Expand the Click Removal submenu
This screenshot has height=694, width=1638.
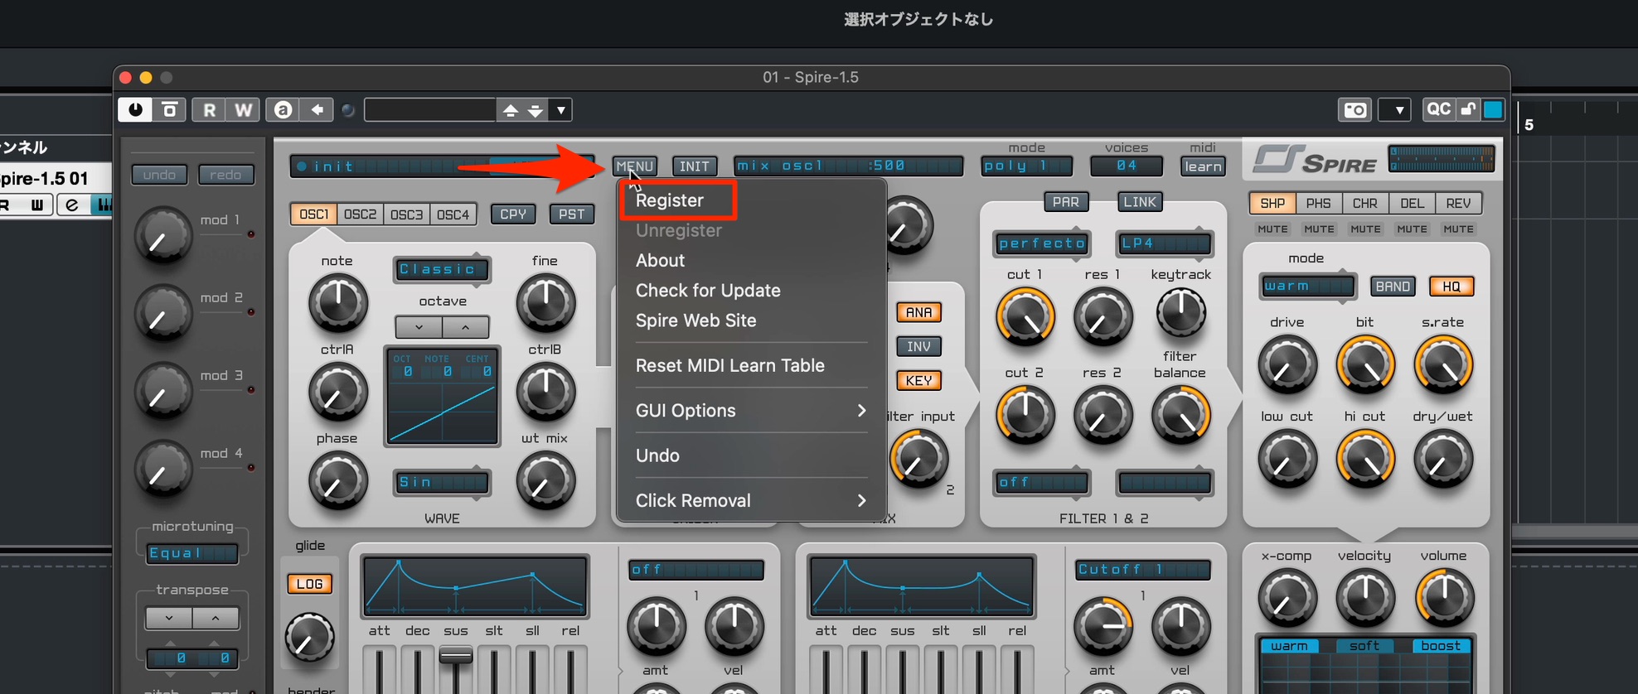(x=752, y=500)
